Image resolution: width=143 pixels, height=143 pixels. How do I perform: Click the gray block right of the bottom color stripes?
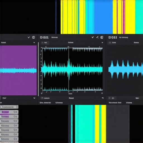tap(118, 124)
